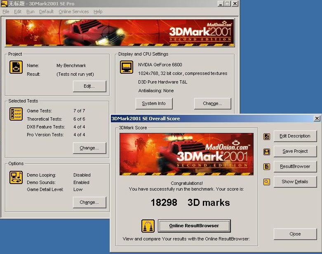Click the Edit... button in Project
This screenshot has width=322, height=254.
(89, 86)
